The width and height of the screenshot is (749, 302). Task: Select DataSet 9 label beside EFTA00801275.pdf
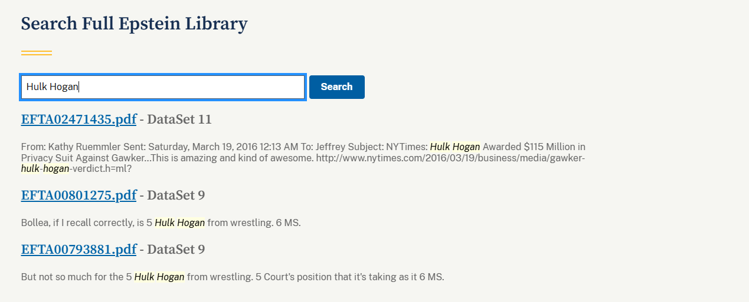(176, 195)
